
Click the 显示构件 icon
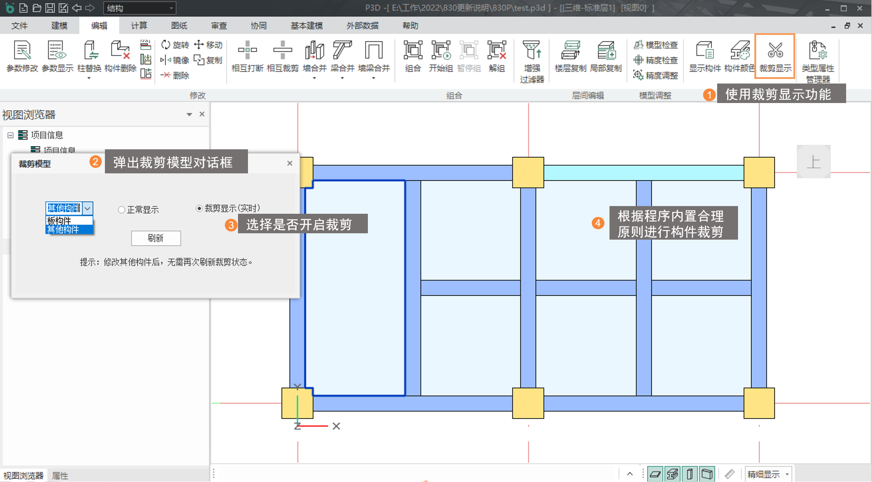point(704,56)
